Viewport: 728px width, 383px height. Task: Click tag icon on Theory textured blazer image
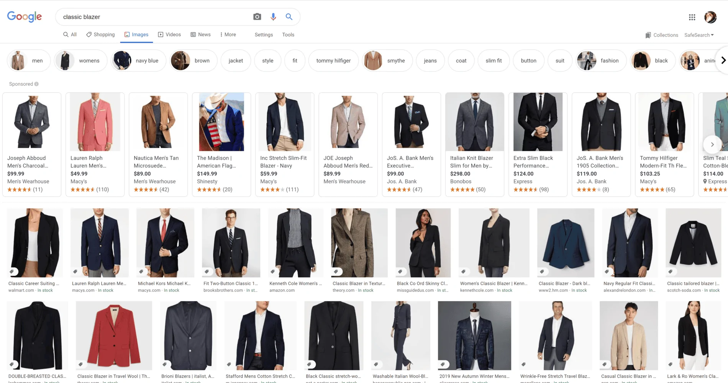pyautogui.click(x=336, y=272)
